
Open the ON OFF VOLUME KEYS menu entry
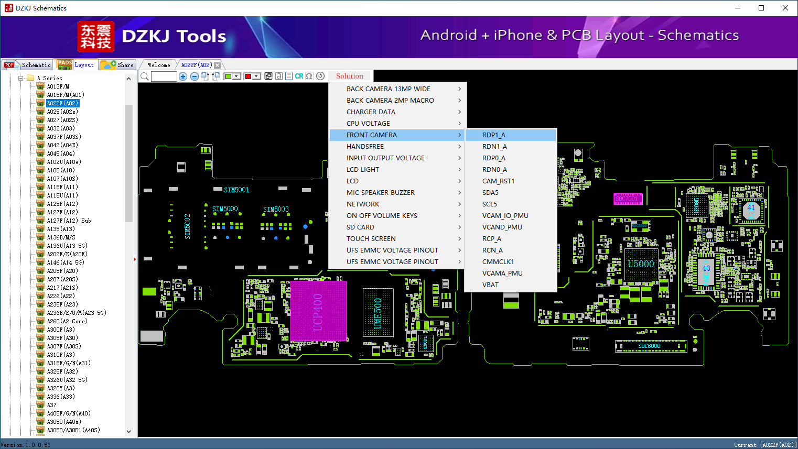[x=397, y=216]
